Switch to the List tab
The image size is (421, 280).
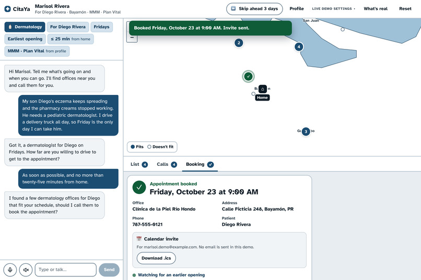(x=139, y=164)
